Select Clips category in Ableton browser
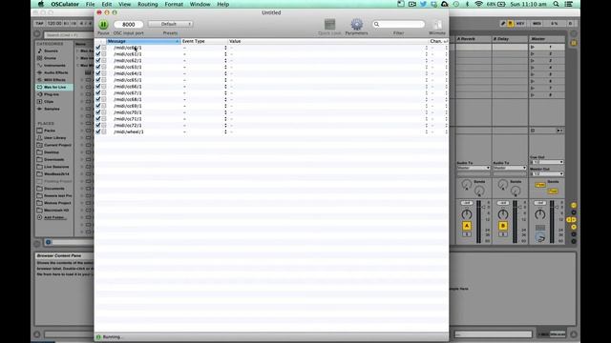 pyautogui.click(x=49, y=102)
